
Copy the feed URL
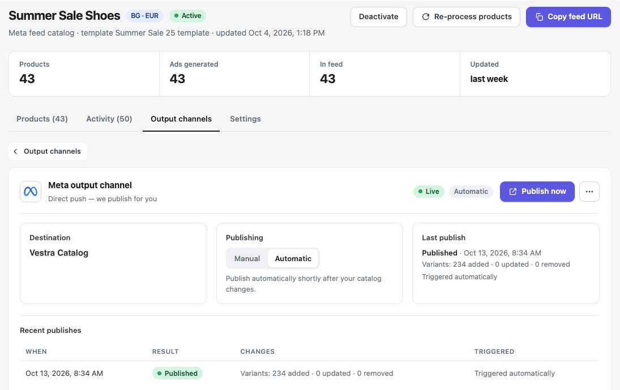pos(568,17)
